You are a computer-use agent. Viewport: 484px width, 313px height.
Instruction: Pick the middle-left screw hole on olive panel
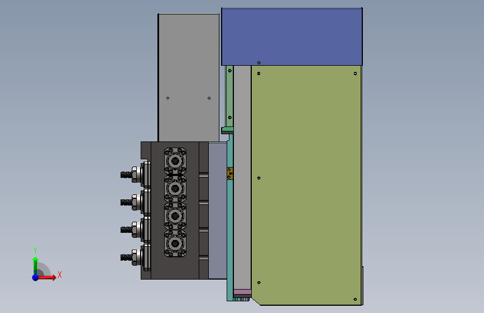coord(258,178)
